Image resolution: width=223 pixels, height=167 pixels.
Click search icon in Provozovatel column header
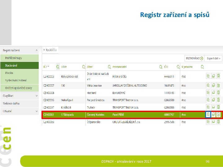[x=161, y=67]
